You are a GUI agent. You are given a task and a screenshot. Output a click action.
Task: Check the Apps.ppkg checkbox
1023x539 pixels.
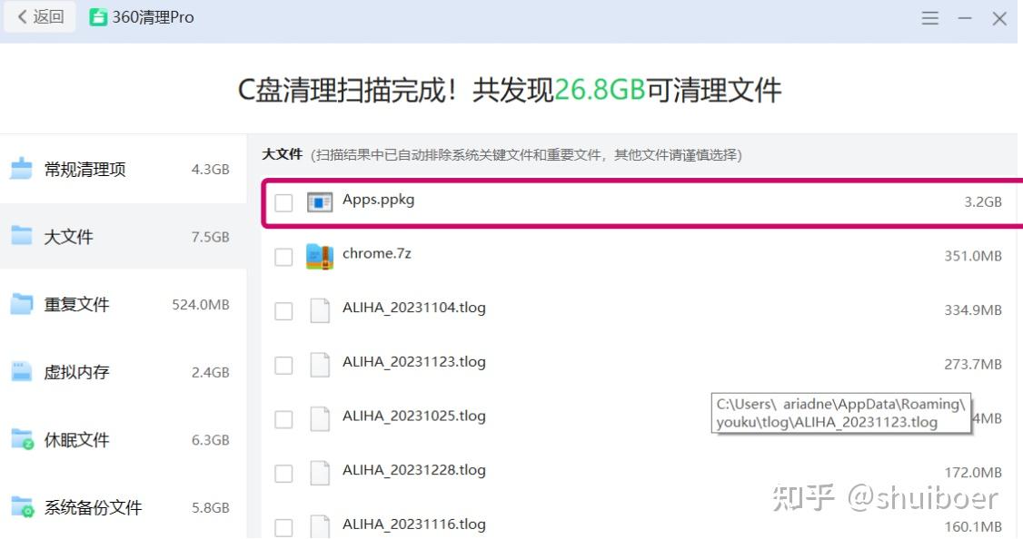(283, 201)
